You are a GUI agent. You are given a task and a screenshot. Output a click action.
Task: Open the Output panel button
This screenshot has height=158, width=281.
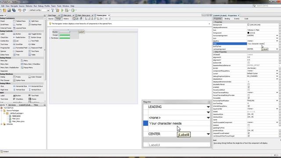4,151
